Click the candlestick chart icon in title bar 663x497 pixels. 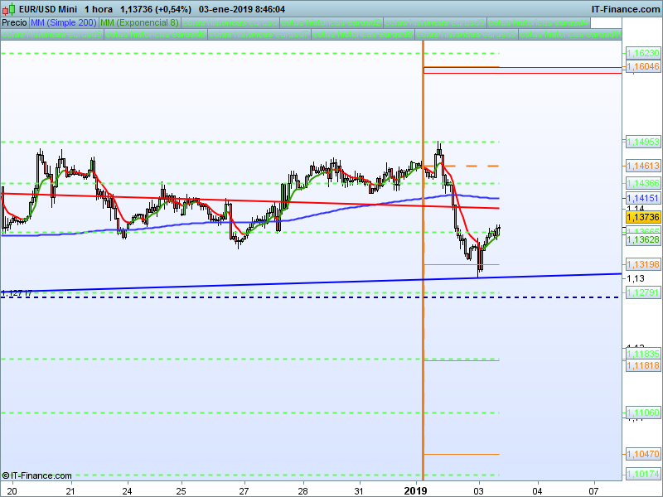point(9,8)
